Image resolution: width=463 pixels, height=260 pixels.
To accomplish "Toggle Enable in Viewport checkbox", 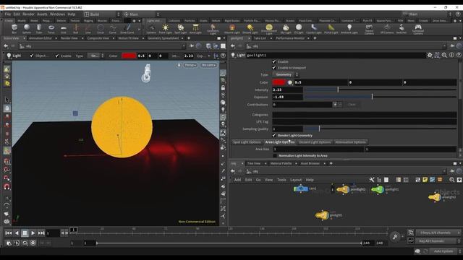I will pyautogui.click(x=274, y=68).
